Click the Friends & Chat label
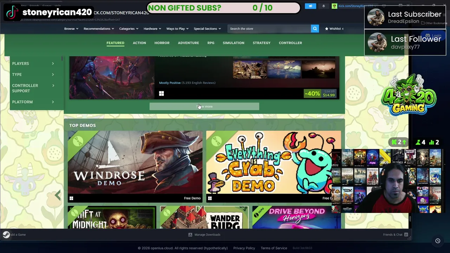 click(x=393, y=235)
